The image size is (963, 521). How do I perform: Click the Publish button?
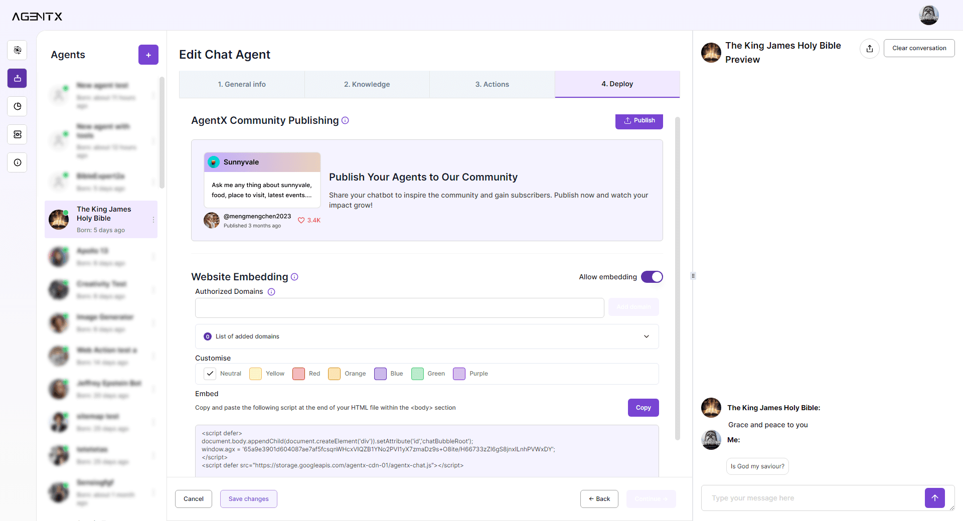pyautogui.click(x=639, y=121)
